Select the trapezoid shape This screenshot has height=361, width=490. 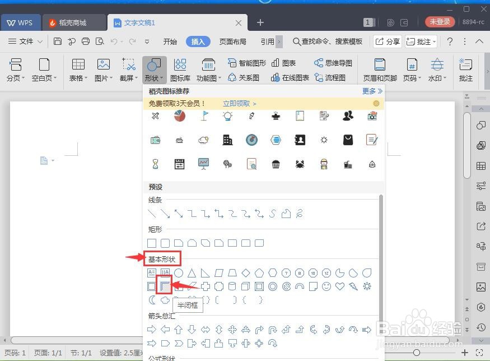point(232,273)
